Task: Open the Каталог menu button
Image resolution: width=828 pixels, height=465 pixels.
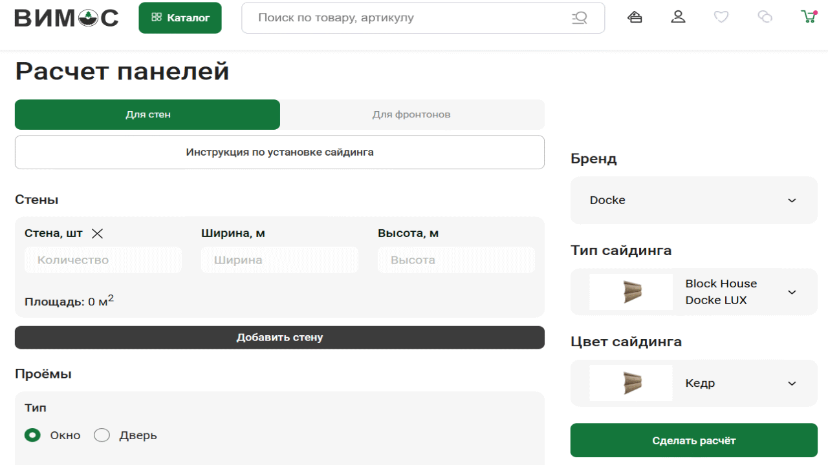Action: (x=180, y=18)
